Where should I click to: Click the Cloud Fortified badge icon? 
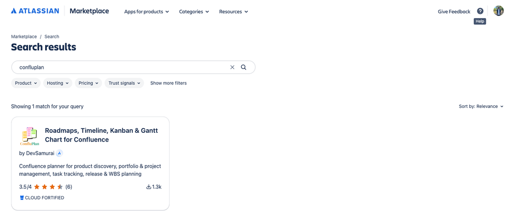tap(22, 198)
